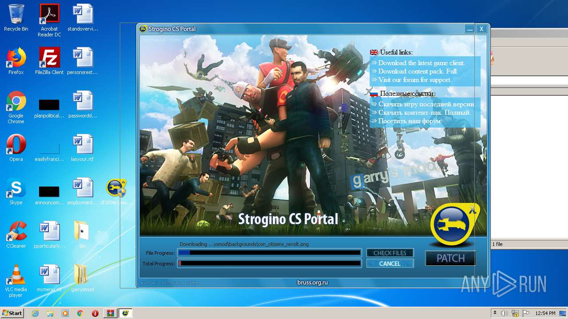This screenshot has height=319, width=568.
Task: Click the PATCH button
Action: [x=450, y=258]
